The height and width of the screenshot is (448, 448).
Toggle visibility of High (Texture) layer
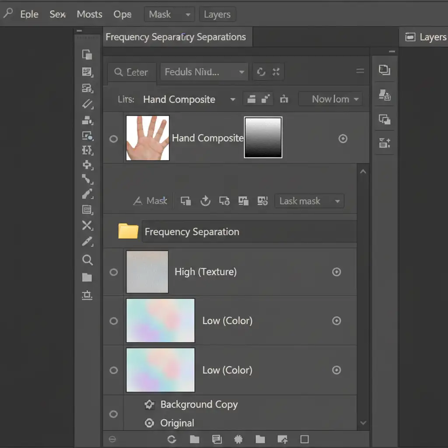point(113,272)
